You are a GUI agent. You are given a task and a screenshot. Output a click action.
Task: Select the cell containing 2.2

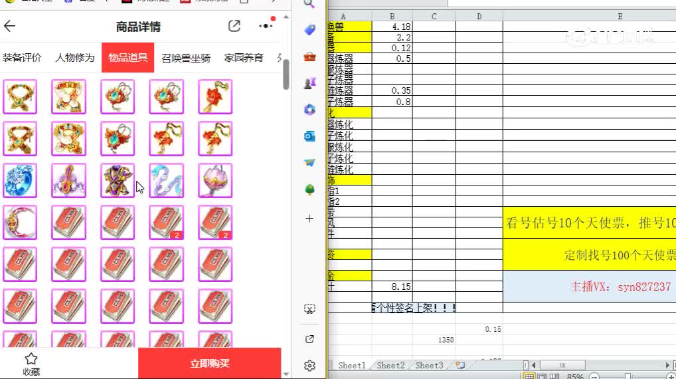392,37
